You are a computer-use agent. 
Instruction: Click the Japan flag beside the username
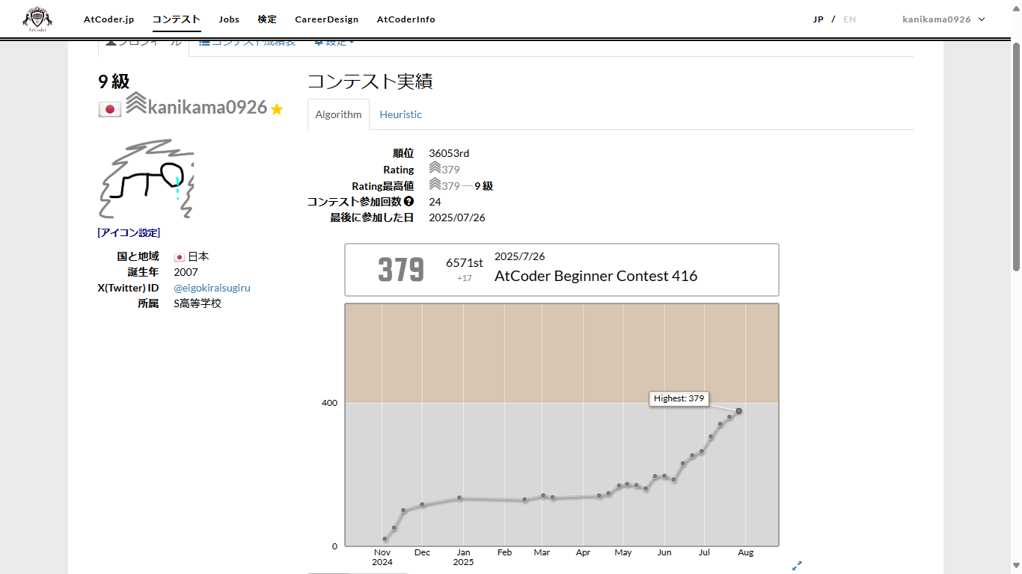[x=109, y=109]
